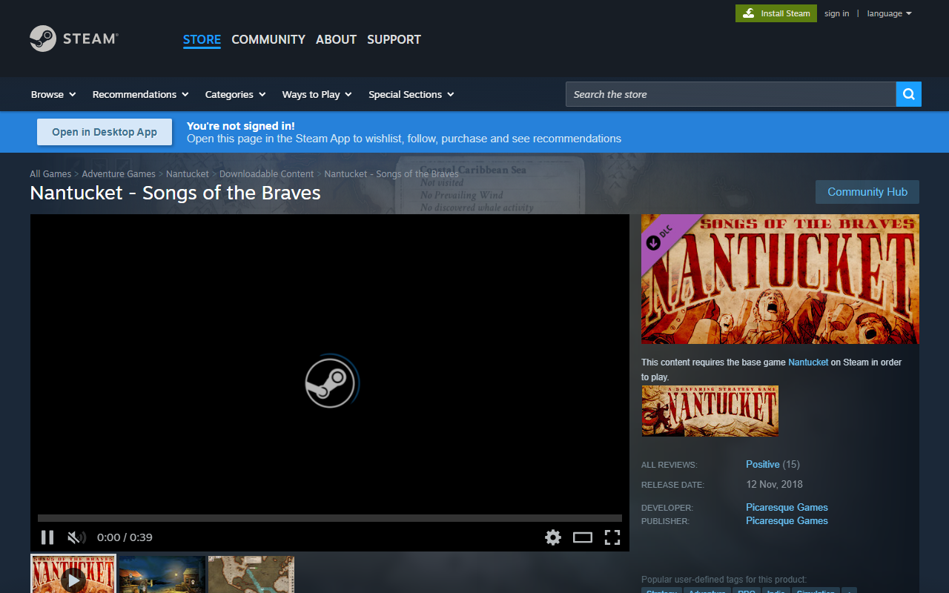The width and height of the screenshot is (949, 593).
Task: Go to the STORE menu
Action: point(202,39)
